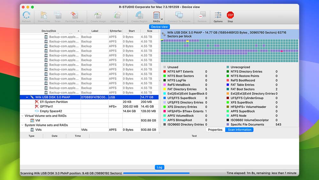319x180 pixels.
Task: Select the EFI System Partition row
Action: [x=89, y=102]
